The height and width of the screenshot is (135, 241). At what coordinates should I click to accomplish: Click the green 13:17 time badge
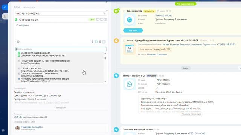pyautogui.click(x=92, y=19)
